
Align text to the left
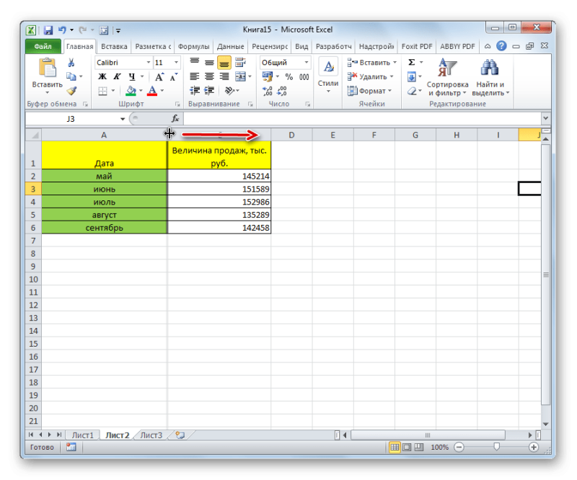[194, 76]
